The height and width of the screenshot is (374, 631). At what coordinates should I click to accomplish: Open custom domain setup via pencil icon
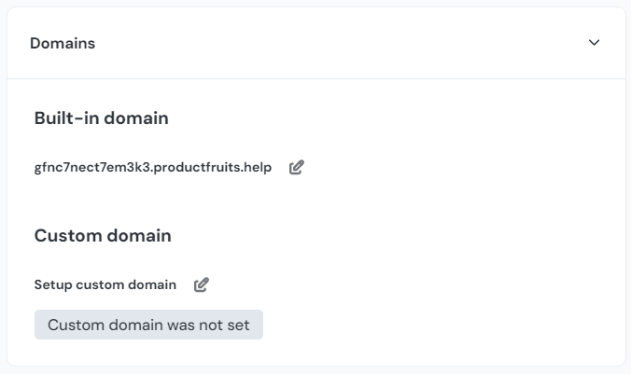coord(202,285)
